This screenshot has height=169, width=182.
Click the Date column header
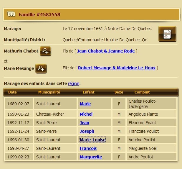point(12,92)
